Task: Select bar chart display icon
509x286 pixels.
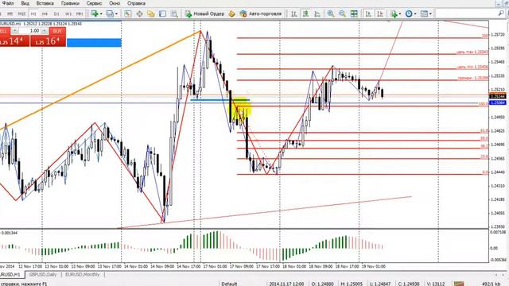Action: [x=293, y=14]
